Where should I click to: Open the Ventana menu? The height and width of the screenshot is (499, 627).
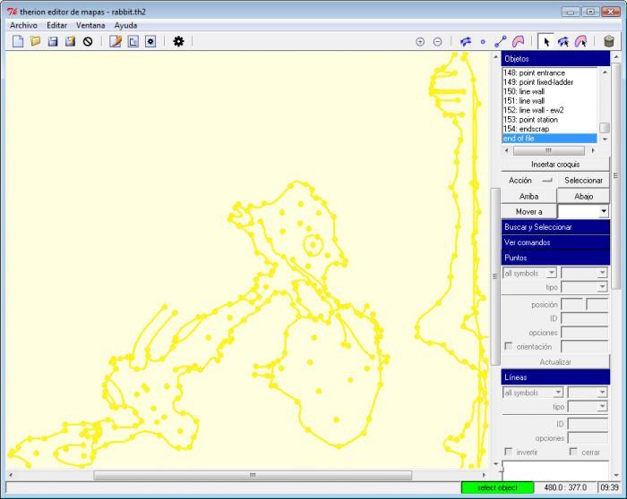pos(90,25)
